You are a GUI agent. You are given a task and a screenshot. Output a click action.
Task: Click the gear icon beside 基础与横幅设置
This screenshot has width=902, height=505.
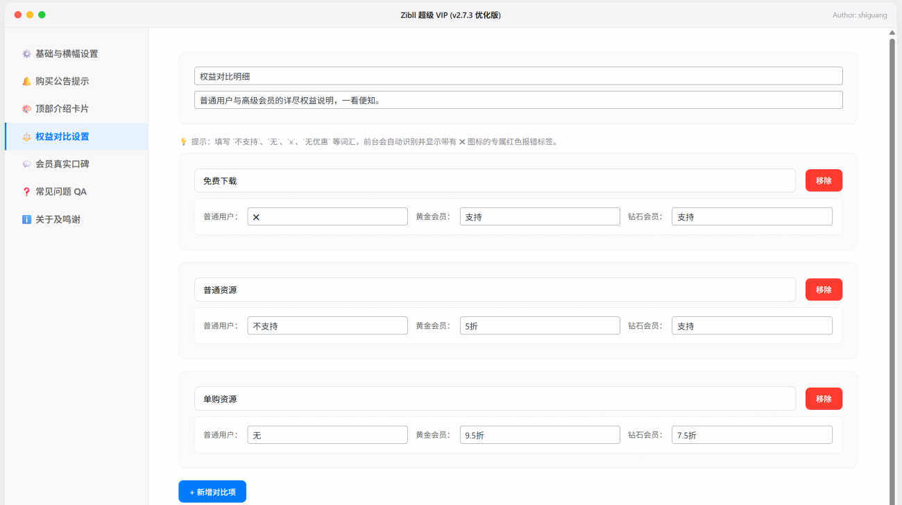point(26,54)
